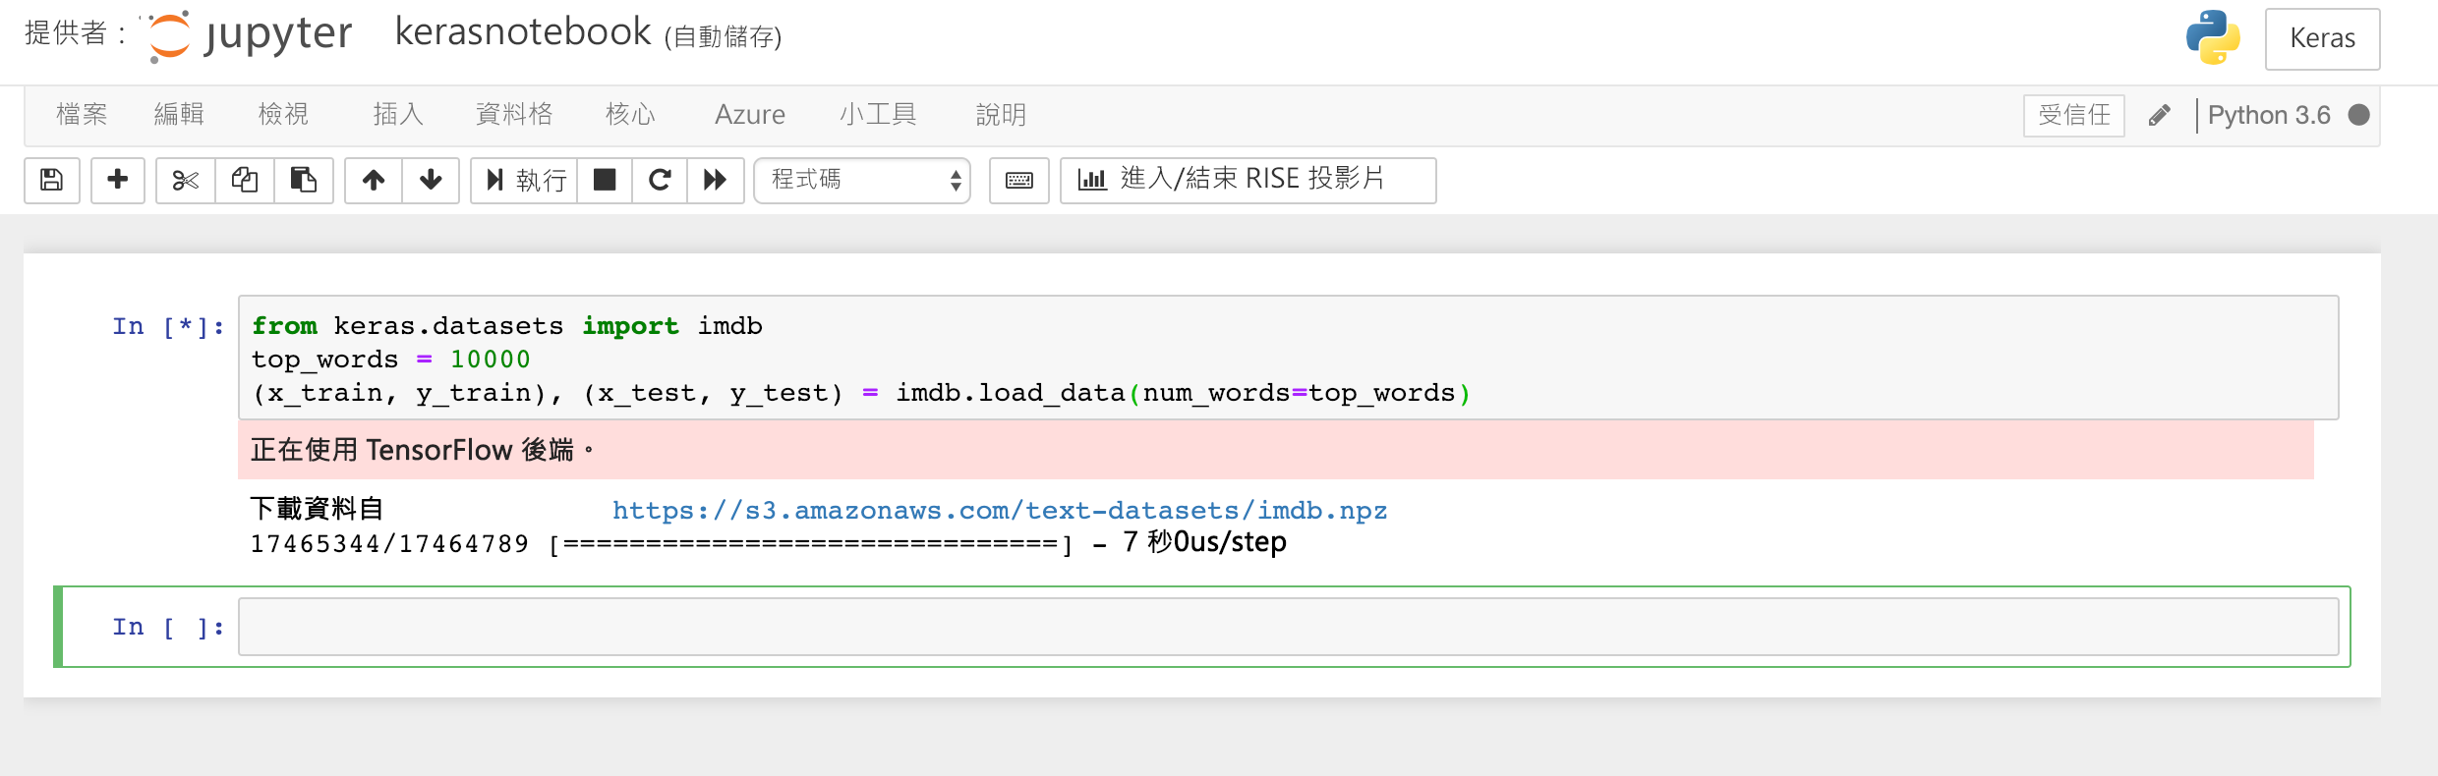Click into the imdb import code cell
The width and height of the screenshot is (2438, 776).
[x=1288, y=358]
